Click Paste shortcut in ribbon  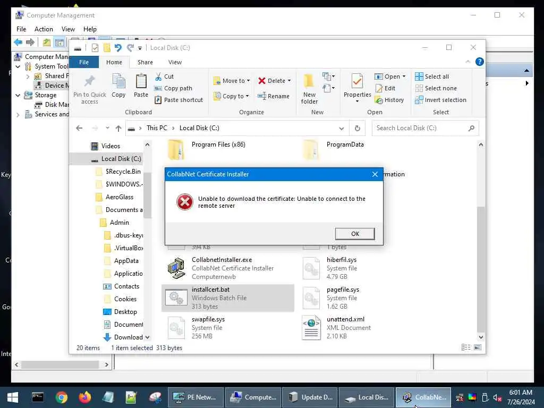coord(179,100)
